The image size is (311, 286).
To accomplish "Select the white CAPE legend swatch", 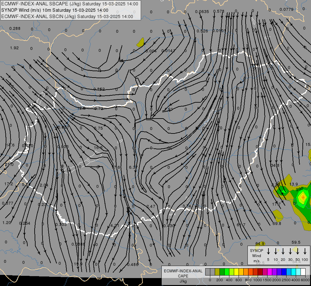I will [x=303, y=272].
